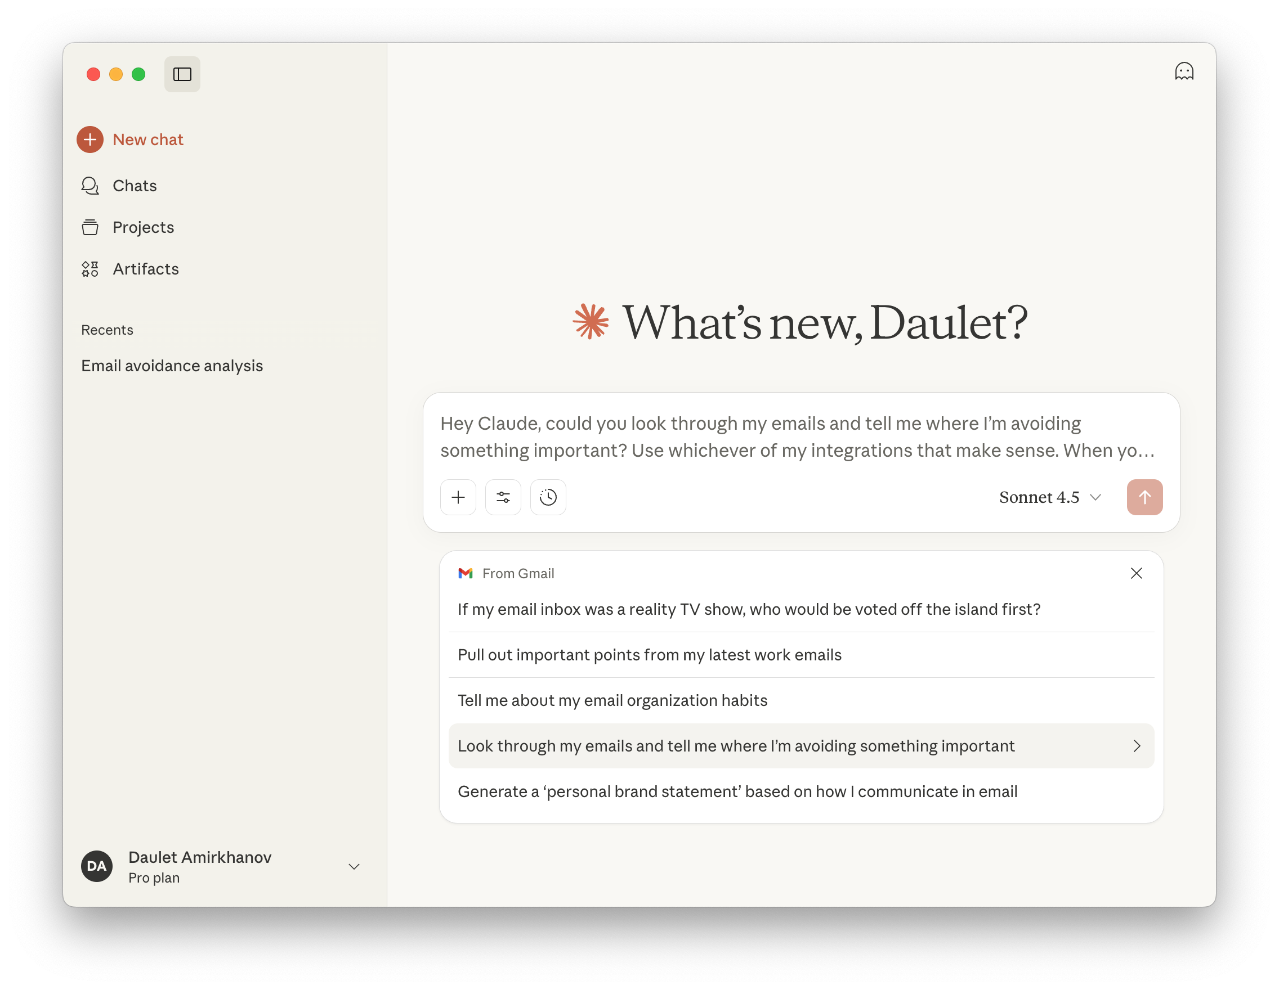Close the From Gmail suggestions panel
The height and width of the screenshot is (990, 1279).
click(x=1136, y=573)
